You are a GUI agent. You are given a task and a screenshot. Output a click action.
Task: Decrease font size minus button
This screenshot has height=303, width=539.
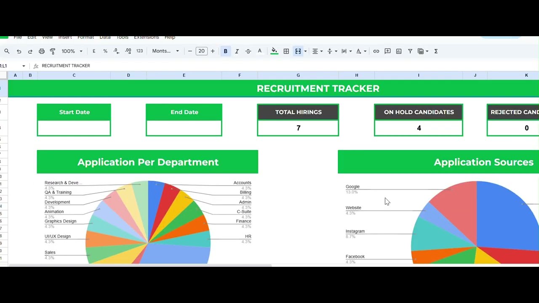tap(190, 51)
